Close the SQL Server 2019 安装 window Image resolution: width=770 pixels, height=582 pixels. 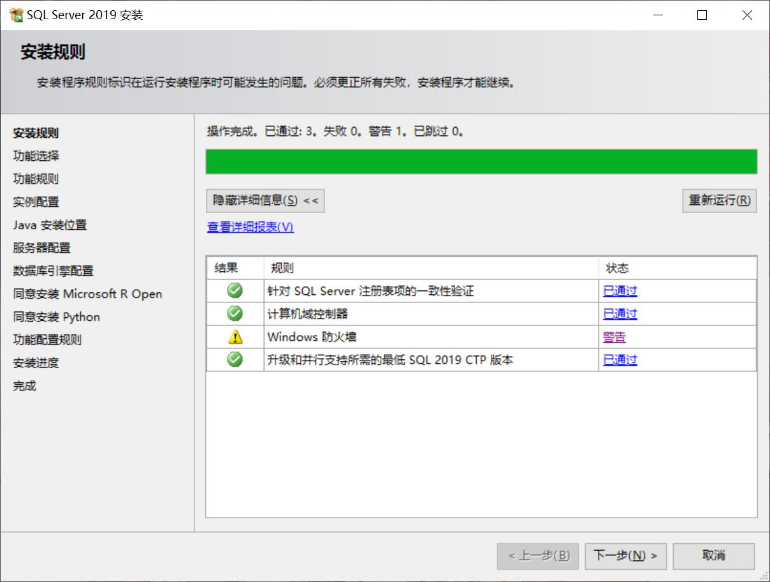(747, 15)
